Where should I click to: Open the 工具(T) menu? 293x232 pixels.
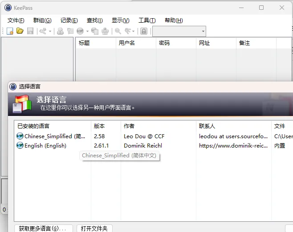click(147, 20)
